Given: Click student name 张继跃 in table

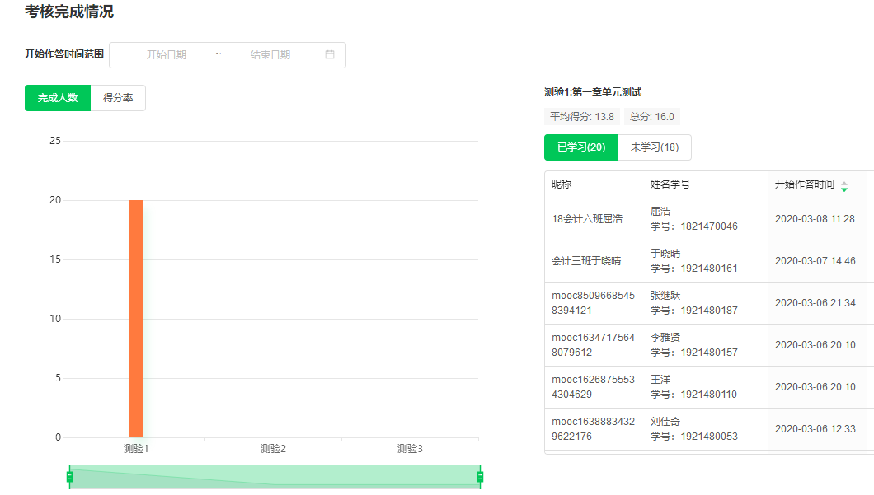Looking at the screenshot, I should coord(665,296).
